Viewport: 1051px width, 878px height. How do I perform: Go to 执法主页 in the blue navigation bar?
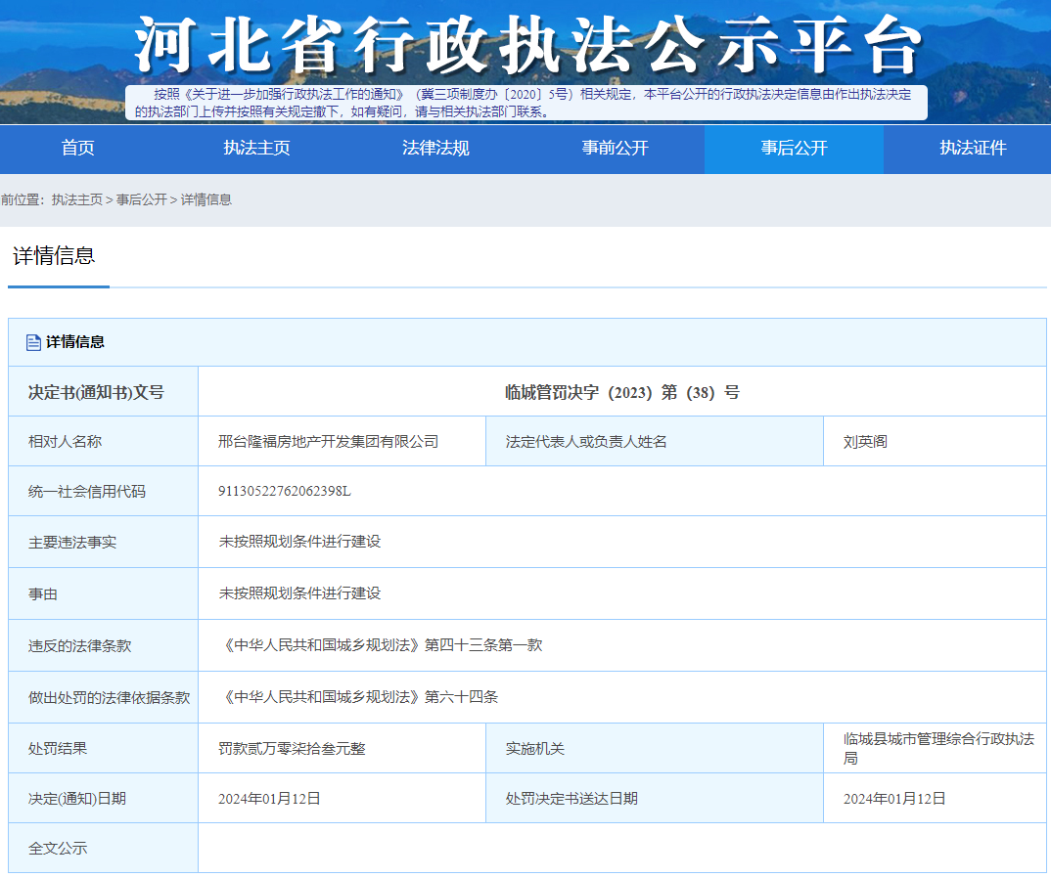click(x=256, y=149)
